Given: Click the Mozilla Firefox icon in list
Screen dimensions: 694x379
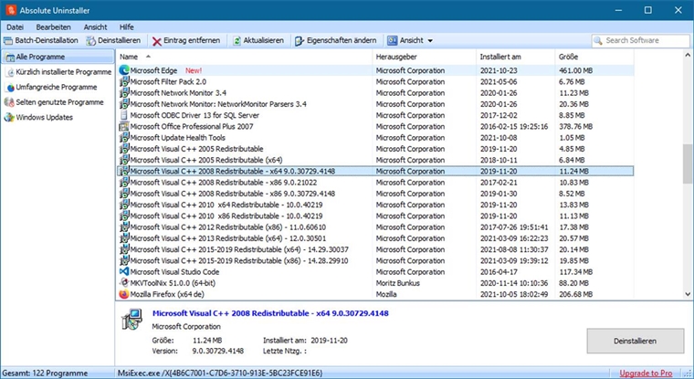Looking at the screenshot, I should click(124, 294).
